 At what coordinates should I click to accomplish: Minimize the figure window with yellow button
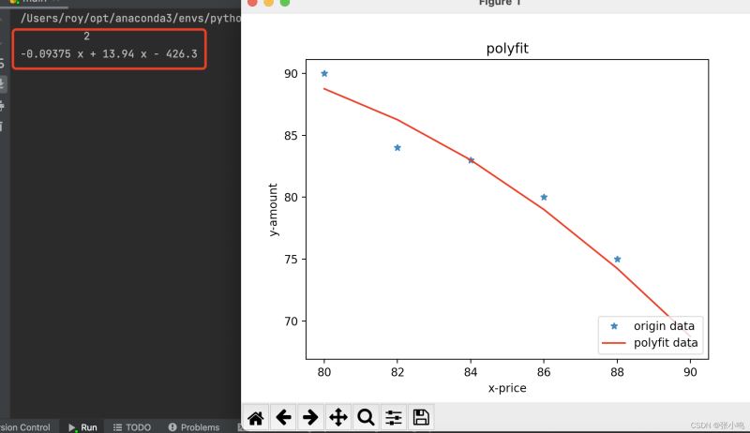click(x=268, y=3)
